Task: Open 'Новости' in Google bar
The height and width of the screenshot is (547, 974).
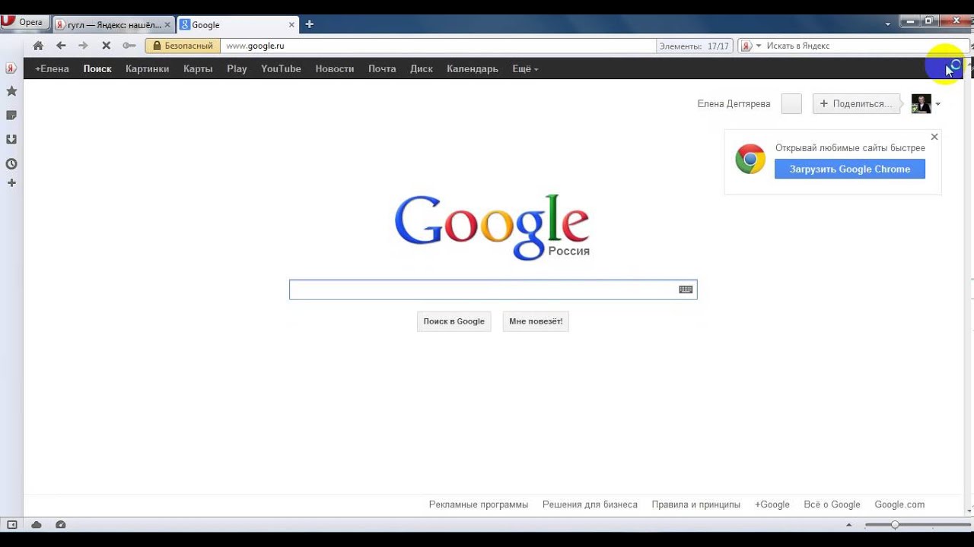Action: coord(335,68)
